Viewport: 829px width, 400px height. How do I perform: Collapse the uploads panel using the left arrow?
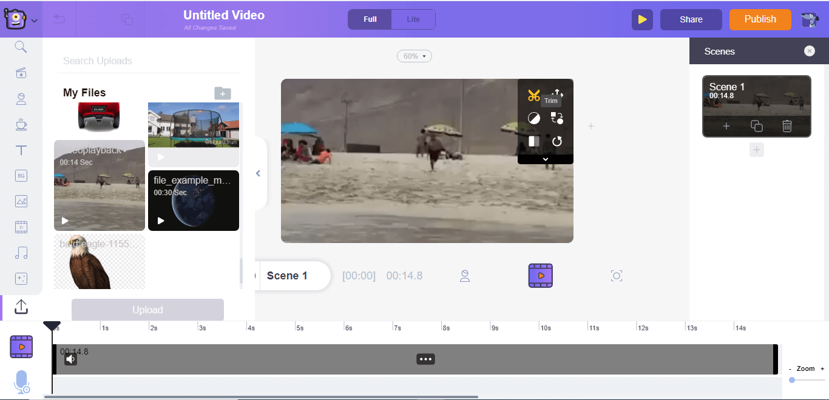(258, 173)
